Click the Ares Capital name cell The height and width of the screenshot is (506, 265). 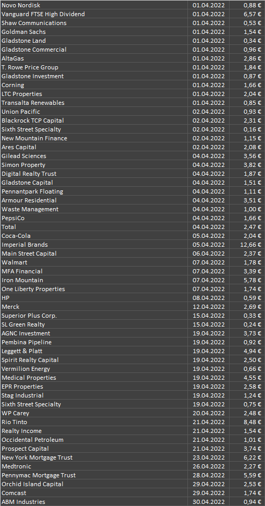coord(94,147)
